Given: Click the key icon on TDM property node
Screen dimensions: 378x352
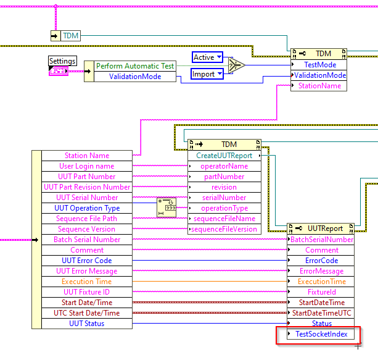Looking at the screenshot, I should coord(302,53).
